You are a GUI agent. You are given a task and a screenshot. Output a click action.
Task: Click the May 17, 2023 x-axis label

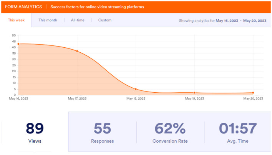(x=77, y=99)
